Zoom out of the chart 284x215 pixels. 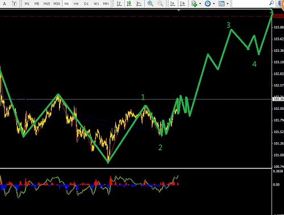[x=160, y=3]
